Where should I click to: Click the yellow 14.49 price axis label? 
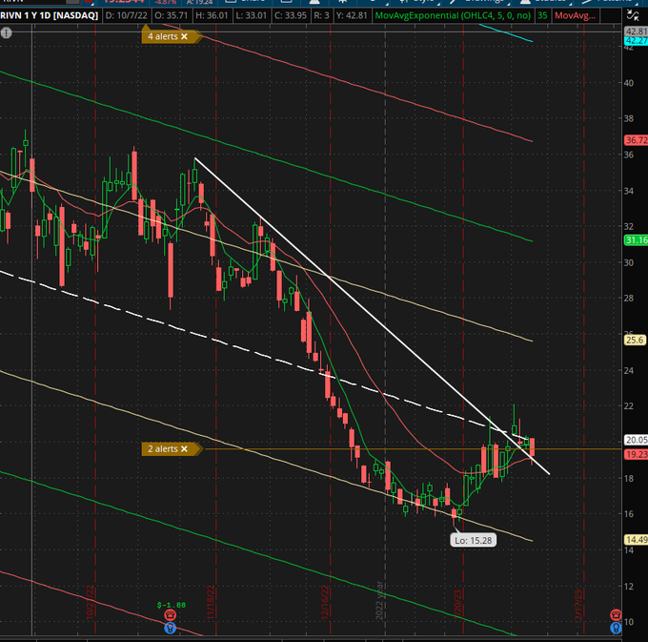click(636, 539)
